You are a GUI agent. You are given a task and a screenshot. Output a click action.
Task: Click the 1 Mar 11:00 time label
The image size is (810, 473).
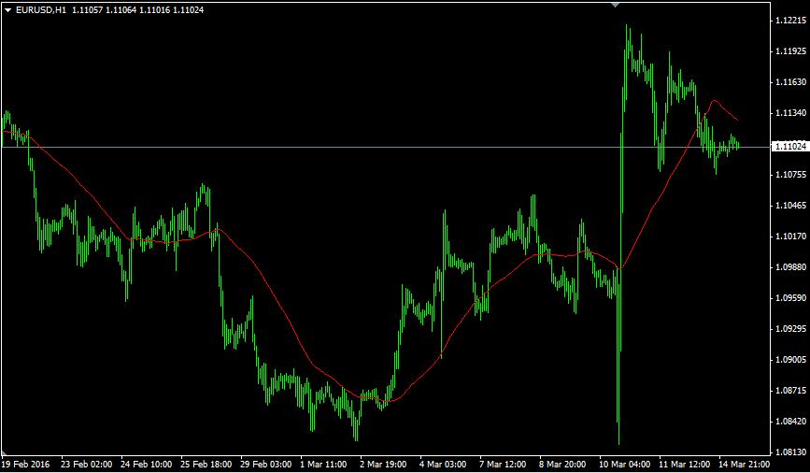323,465
